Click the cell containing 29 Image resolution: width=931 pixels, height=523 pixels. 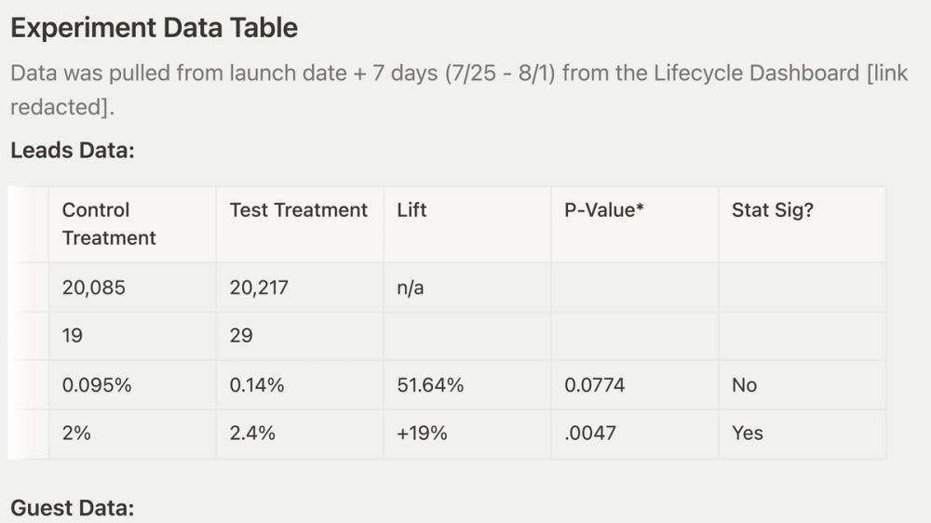point(241,336)
